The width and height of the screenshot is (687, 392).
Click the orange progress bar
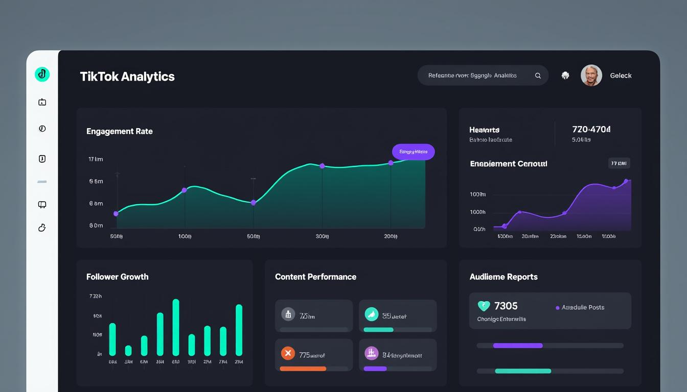303,369
